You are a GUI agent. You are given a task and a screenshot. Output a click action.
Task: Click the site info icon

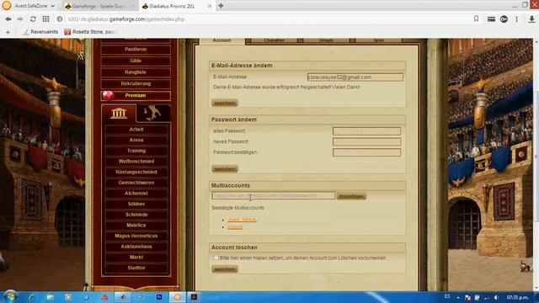click(x=60, y=19)
